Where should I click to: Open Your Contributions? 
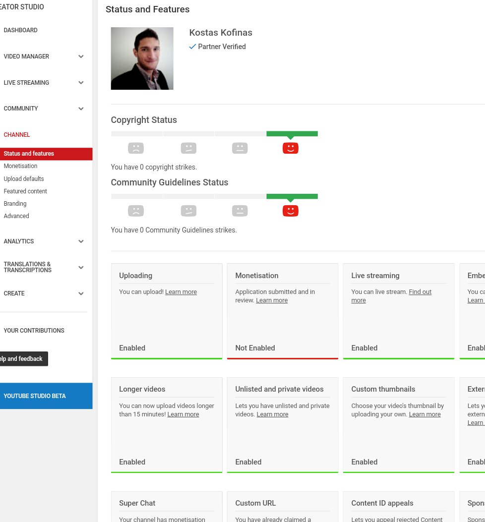pos(34,331)
